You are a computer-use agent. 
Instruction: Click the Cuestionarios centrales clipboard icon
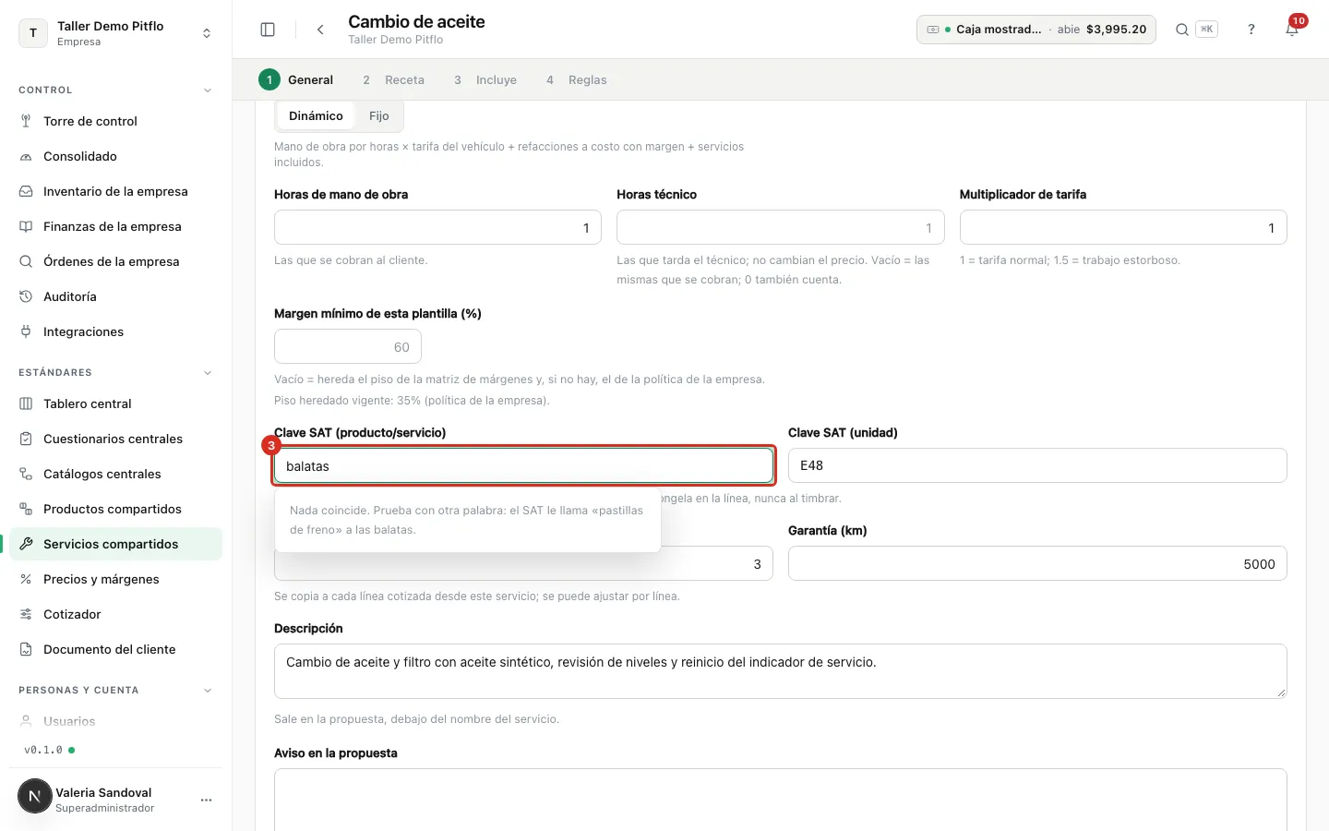(26, 439)
